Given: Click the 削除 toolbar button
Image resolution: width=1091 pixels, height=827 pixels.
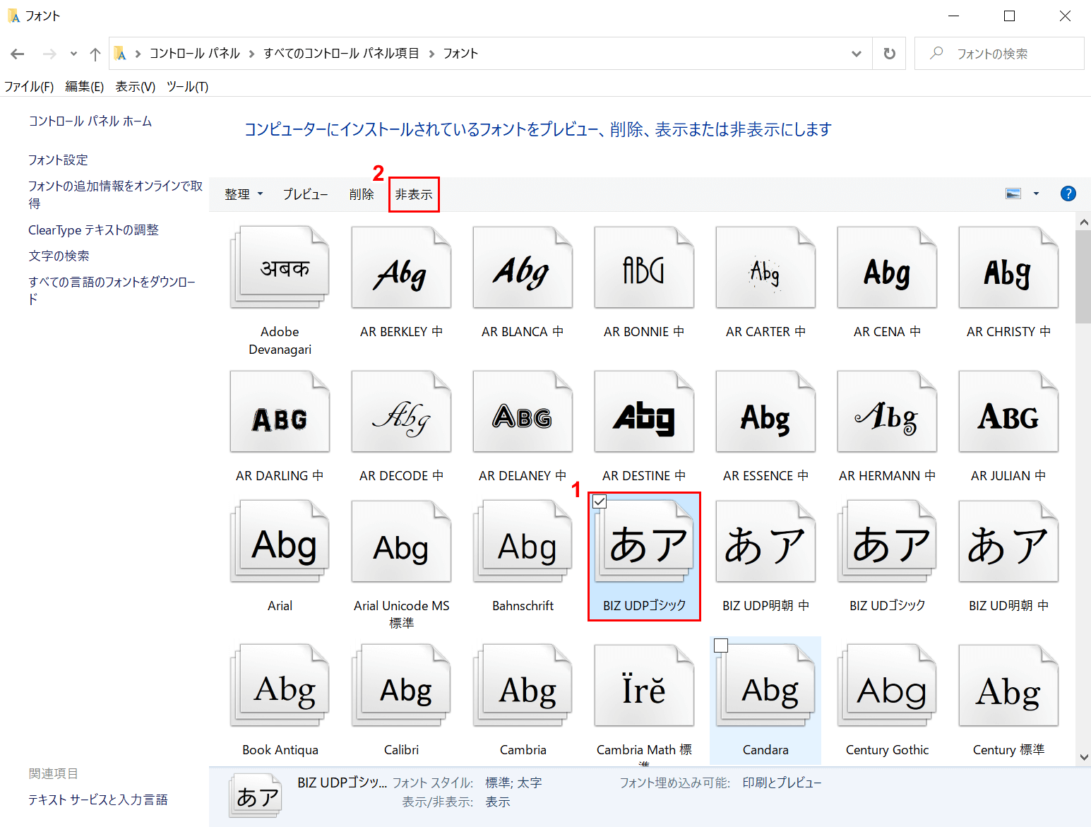Looking at the screenshot, I should 362,194.
